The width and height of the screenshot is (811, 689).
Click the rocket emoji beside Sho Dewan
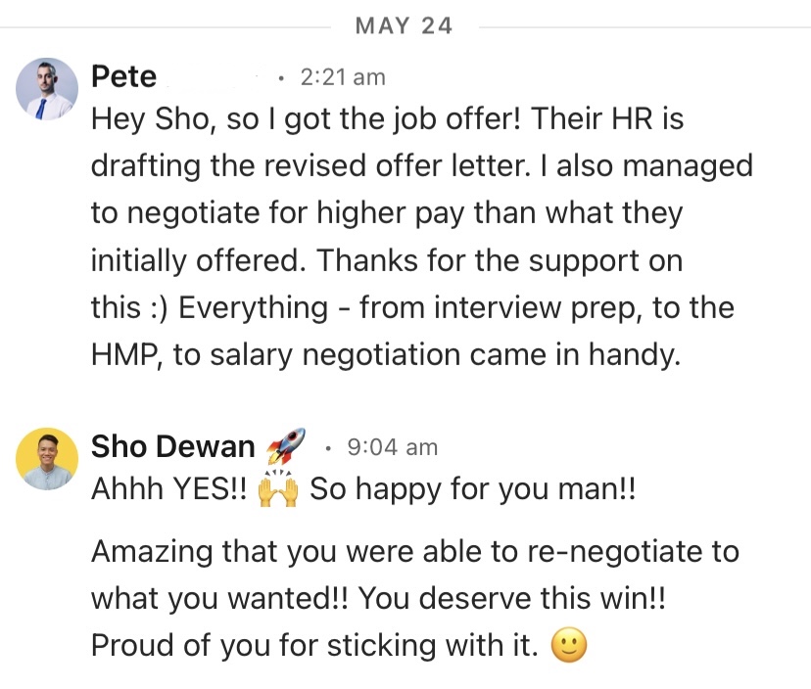(x=285, y=446)
